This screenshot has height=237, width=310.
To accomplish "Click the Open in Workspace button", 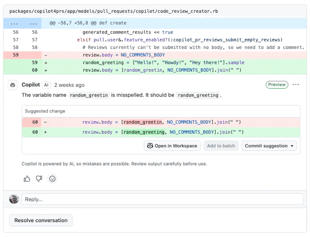I will coord(172,146).
